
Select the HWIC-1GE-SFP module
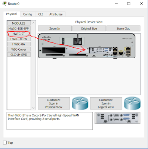coord(19,29)
